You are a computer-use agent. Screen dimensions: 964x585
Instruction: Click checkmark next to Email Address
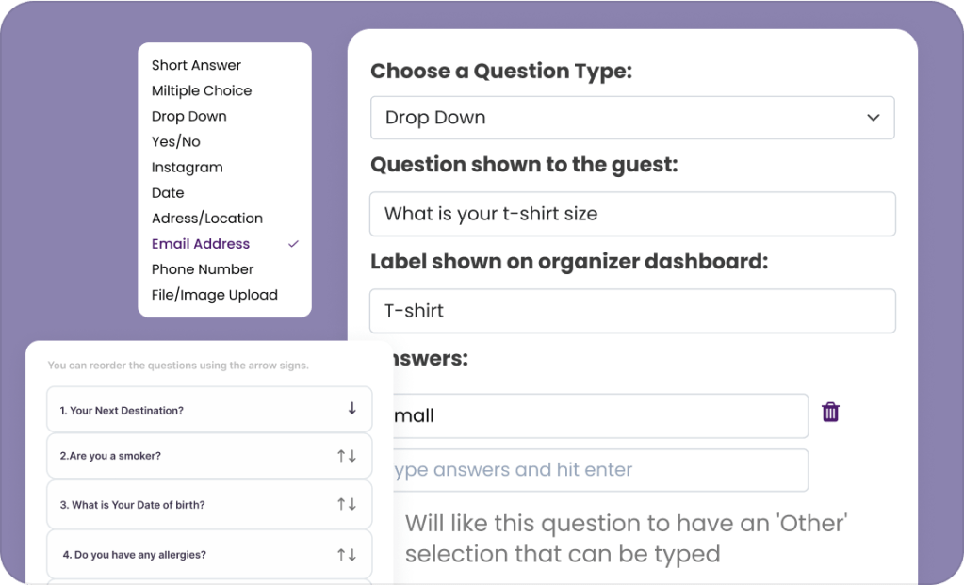click(x=294, y=244)
